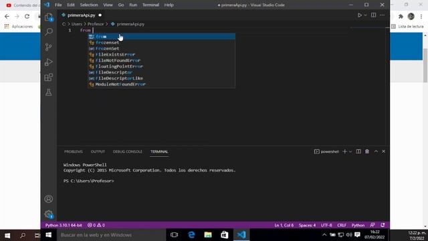Select the primeraApi.py editor tab

click(82, 15)
